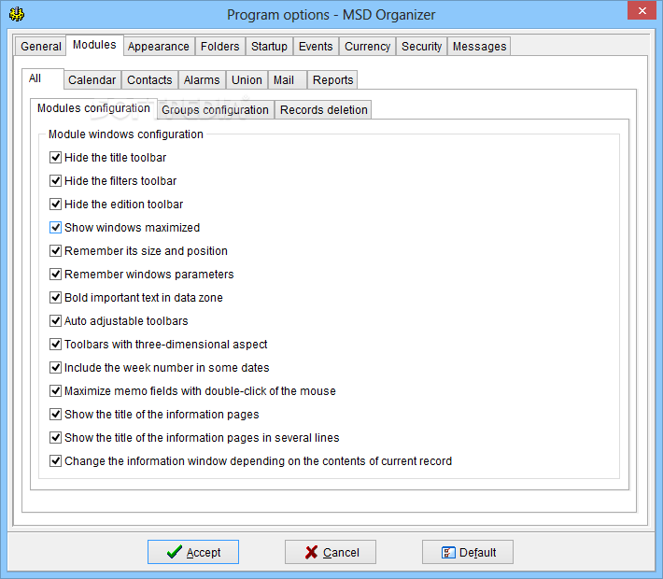Disable Hide the edition toolbar
The height and width of the screenshot is (579, 663).
pos(55,204)
